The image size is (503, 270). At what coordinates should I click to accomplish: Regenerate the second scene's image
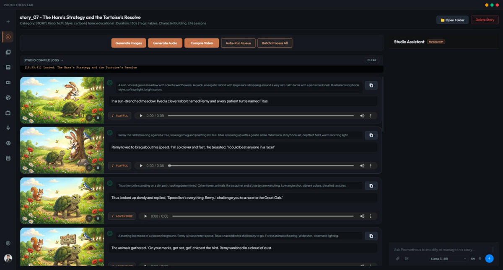pyautogui.click(x=89, y=168)
